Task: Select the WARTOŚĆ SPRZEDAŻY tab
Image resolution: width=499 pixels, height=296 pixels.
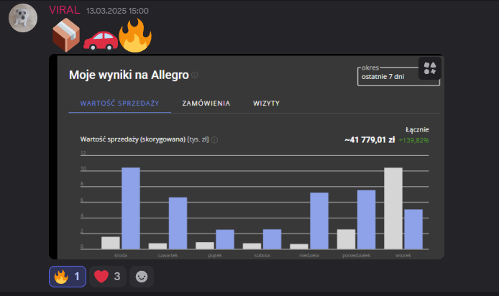Action: 119,103
